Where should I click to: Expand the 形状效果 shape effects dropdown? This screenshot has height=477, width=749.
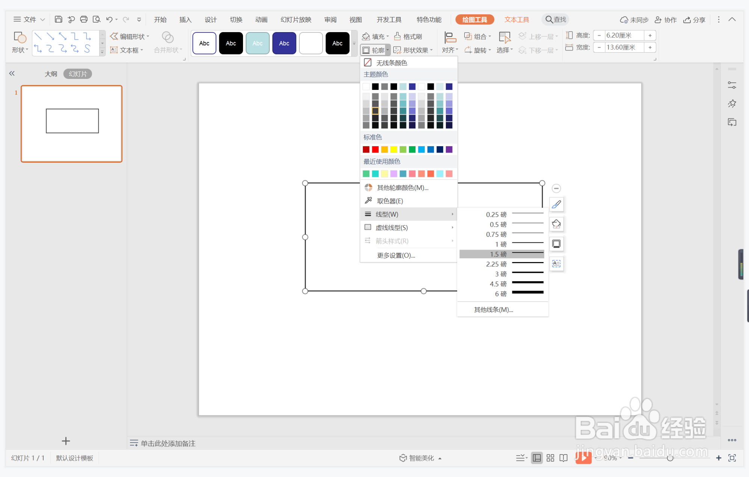414,50
